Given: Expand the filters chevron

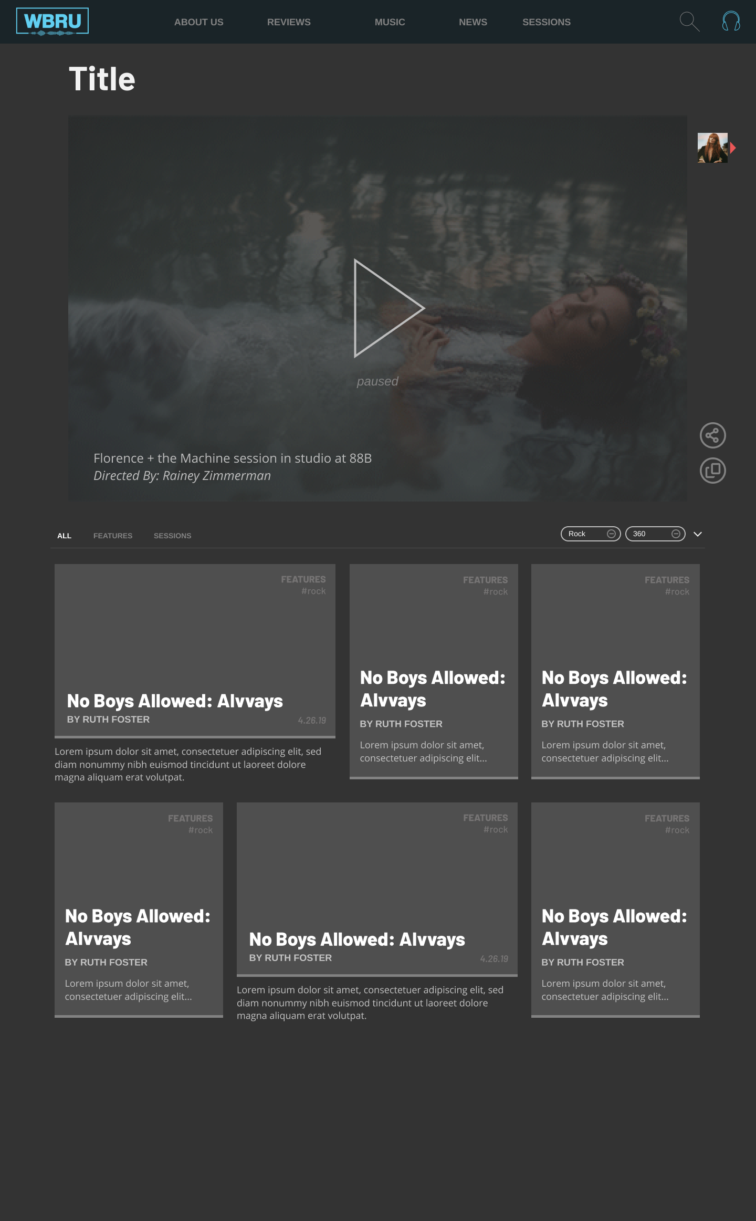Looking at the screenshot, I should click(x=698, y=534).
